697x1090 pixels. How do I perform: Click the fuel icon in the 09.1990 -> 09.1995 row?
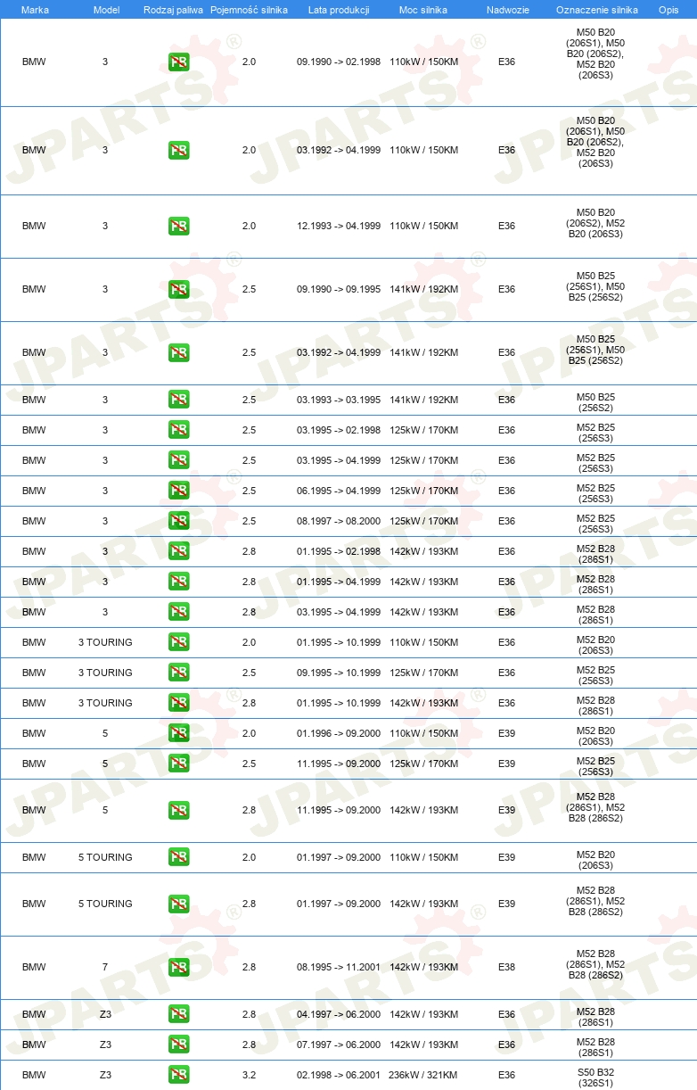[178, 289]
